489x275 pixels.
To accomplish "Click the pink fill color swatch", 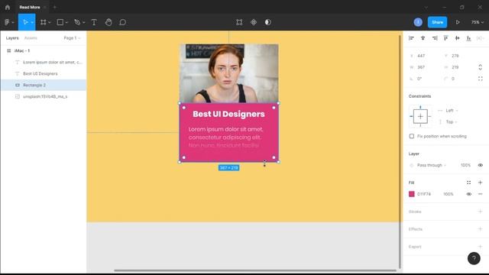I will click(x=412, y=194).
